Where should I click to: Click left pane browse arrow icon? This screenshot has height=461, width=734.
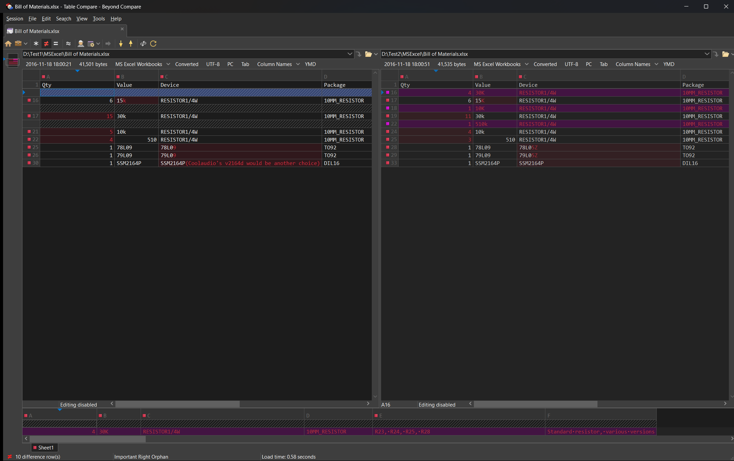[358, 54]
